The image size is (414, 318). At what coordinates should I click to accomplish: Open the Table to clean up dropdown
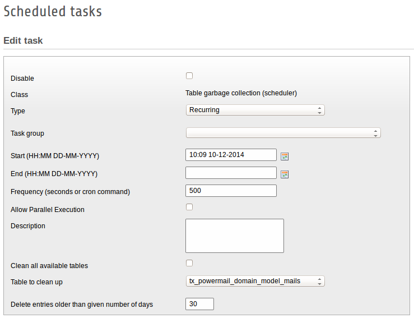point(255,281)
